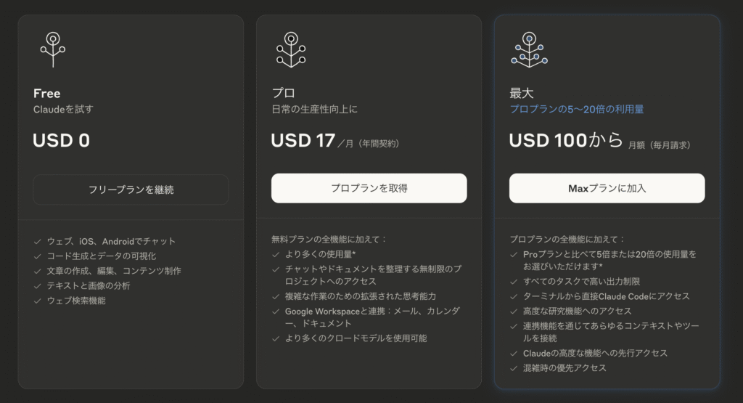Image resolution: width=743 pixels, height=403 pixels.
Task: Click checkmark beside 混雑時の優先アクセス
Action: [x=514, y=368]
